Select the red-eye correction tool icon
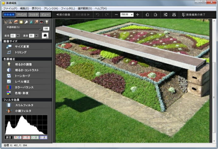 41,22
